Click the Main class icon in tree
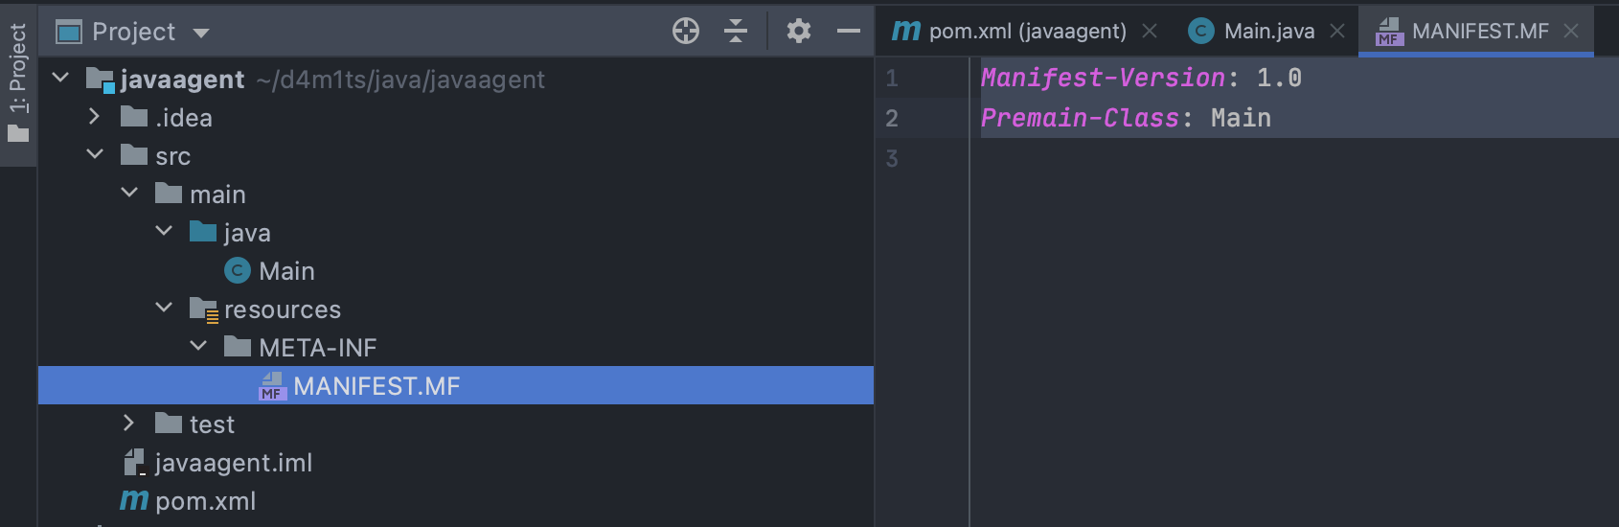The width and height of the screenshot is (1619, 527). click(237, 271)
